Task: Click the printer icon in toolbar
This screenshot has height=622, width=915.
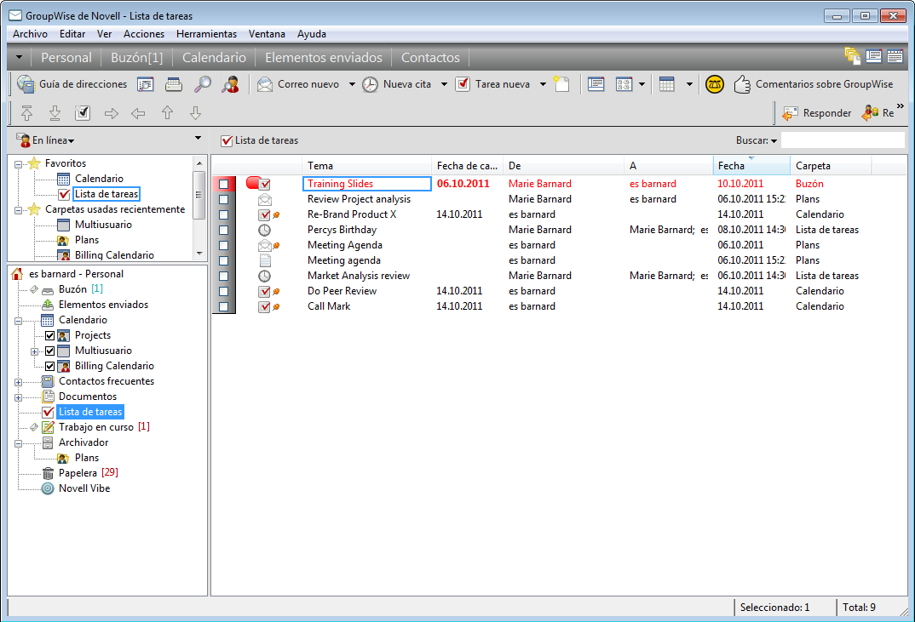Action: pyautogui.click(x=173, y=84)
